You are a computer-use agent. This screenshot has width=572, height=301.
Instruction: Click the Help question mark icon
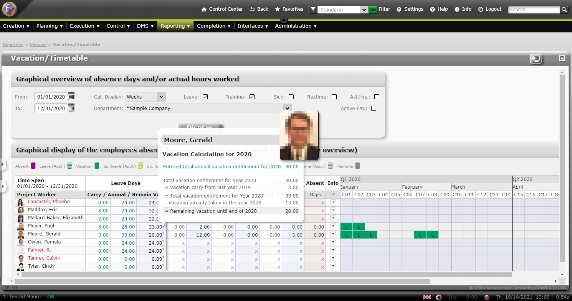432,9
